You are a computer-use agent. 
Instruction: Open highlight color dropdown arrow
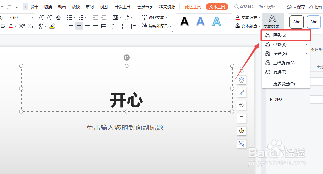pos(57,26)
